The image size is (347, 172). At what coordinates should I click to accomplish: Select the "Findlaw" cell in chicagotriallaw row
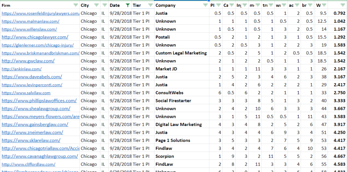point(164,148)
